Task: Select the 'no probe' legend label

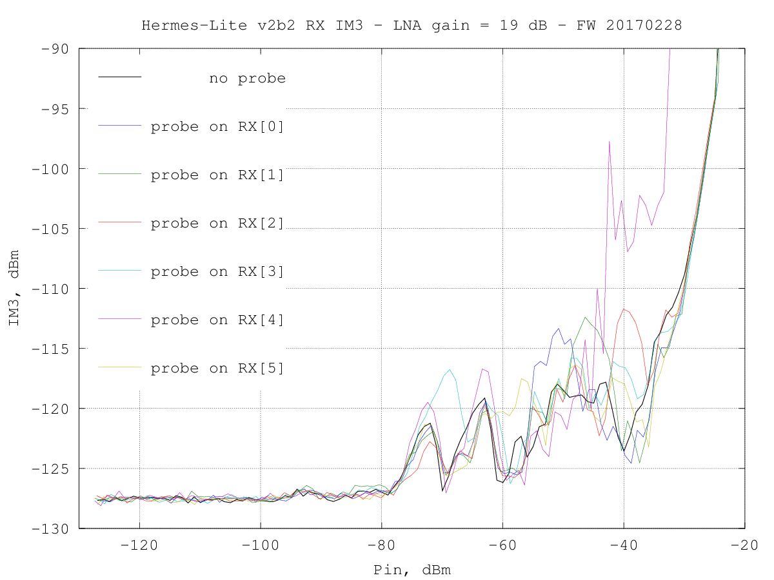Action: 247,79
